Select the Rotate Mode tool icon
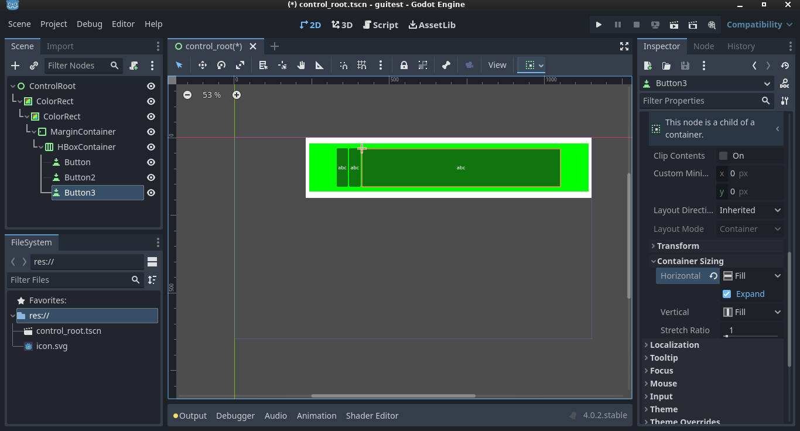This screenshot has width=800, height=431. (221, 65)
